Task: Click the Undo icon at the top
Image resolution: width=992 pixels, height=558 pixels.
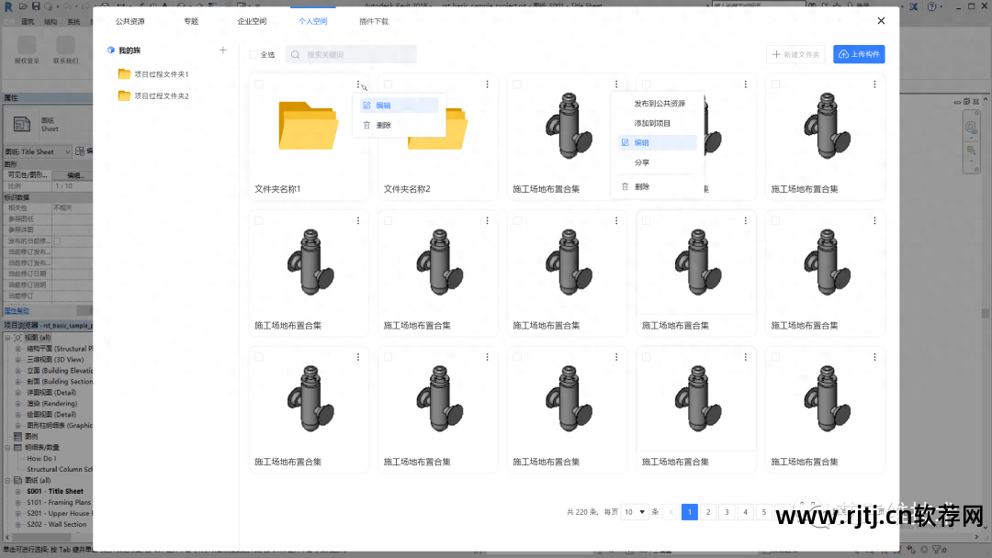Action: 65,7
